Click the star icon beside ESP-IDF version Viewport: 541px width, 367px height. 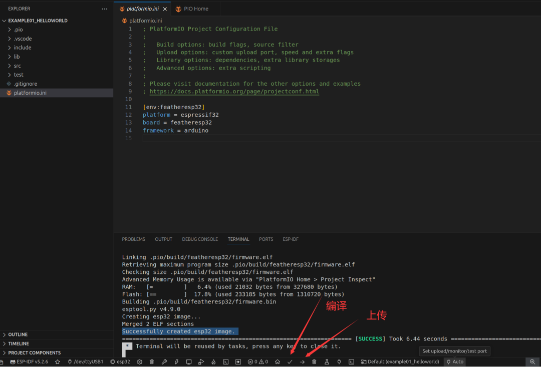[x=58, y=362]
